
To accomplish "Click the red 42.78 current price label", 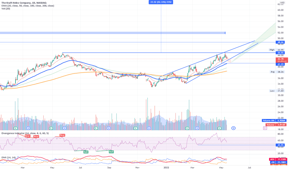I will coord(282,60).
